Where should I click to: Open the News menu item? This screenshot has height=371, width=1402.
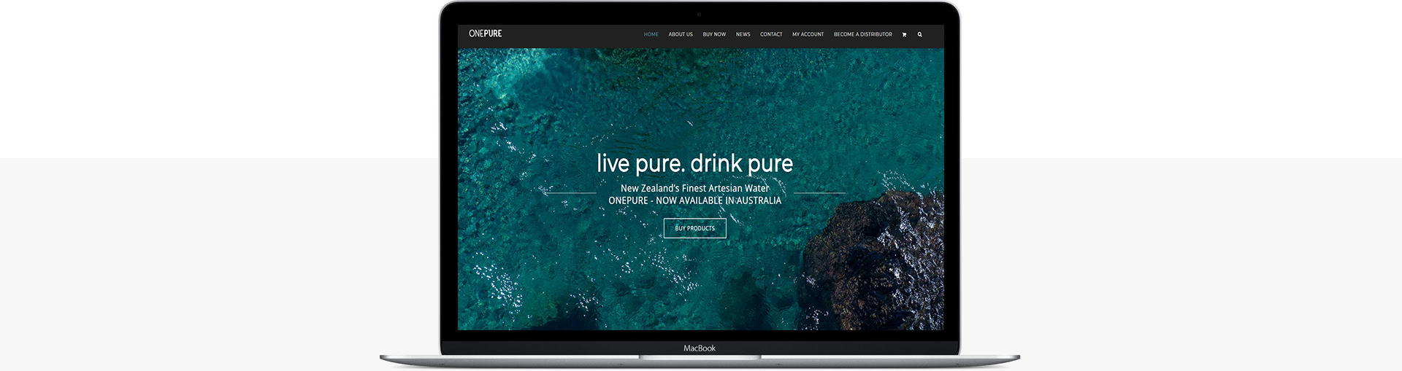coord(743,34)
